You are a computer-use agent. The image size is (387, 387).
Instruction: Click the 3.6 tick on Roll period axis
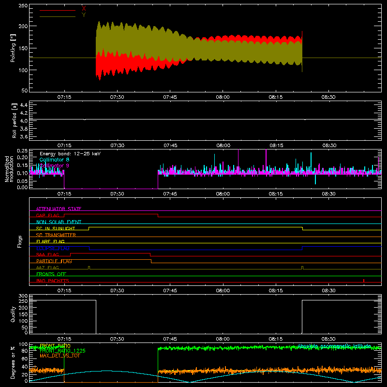pos(24,136)
